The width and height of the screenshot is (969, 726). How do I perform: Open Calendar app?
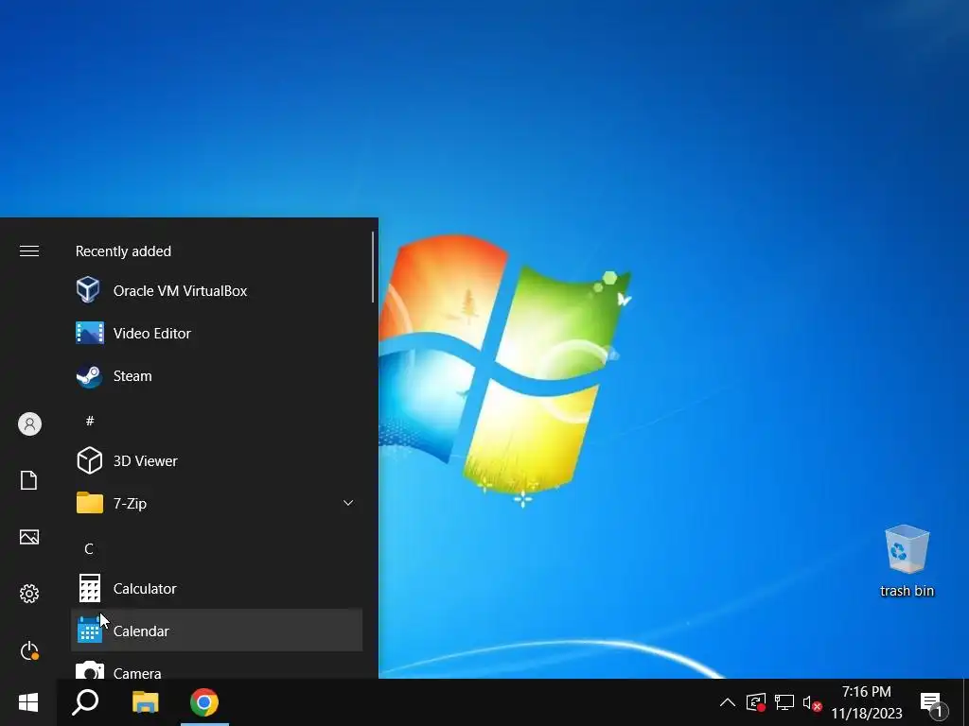pyautogui.click(x=217, y=631)
